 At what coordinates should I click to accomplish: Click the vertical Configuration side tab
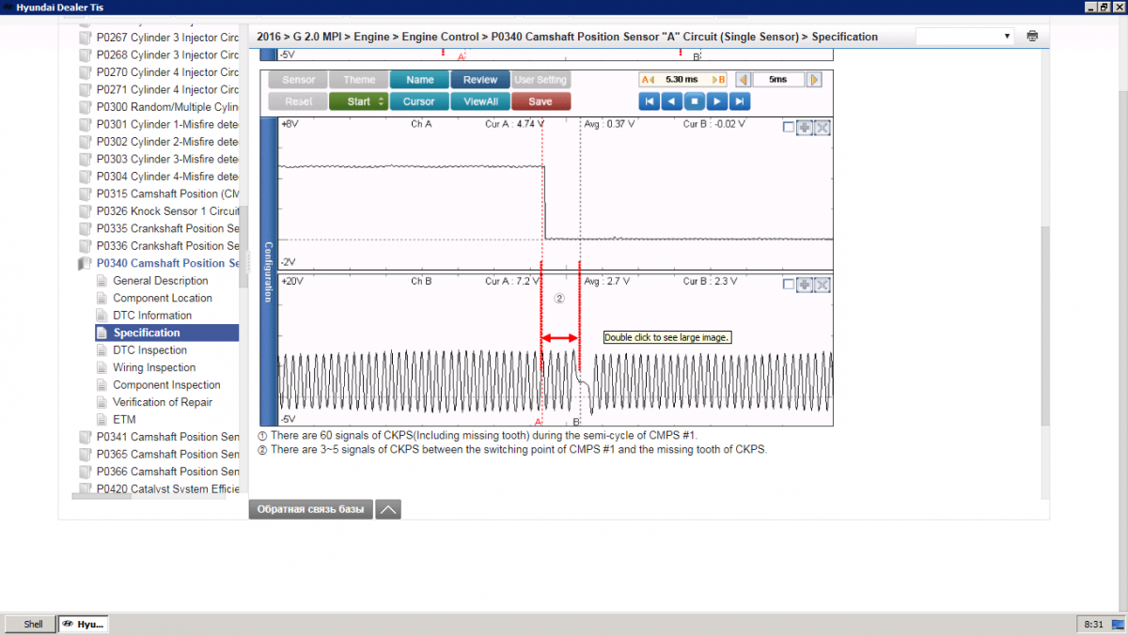point(268,271)
